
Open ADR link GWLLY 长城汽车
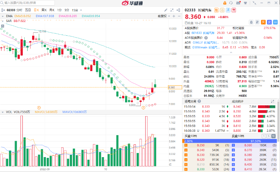pos(206,42)
